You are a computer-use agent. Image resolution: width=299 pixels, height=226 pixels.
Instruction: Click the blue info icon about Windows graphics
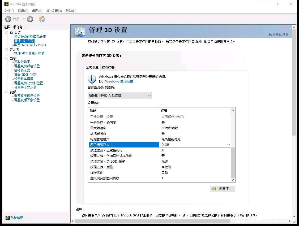(x=92, y=79)
